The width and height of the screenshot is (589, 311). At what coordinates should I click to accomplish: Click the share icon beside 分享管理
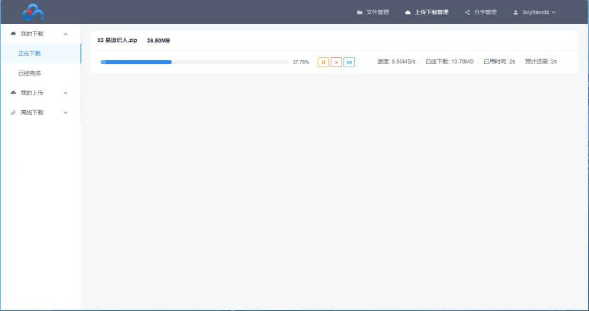tap(467, 12)
